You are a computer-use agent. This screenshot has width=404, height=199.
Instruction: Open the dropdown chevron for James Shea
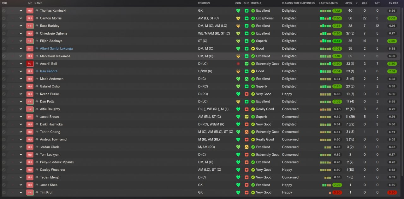(21, 185)
